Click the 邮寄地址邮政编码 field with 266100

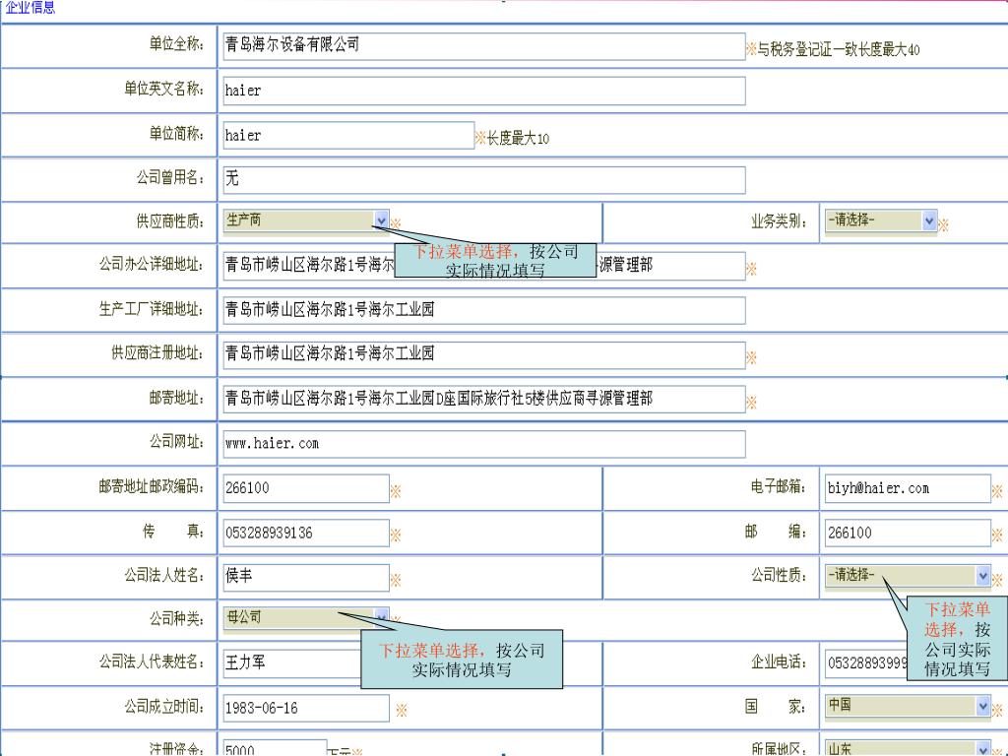[306, 488]
